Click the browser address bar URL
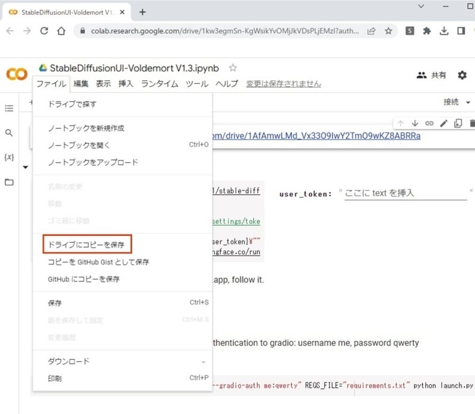Viewport: 475px width, 414px height. pos(225,31)
